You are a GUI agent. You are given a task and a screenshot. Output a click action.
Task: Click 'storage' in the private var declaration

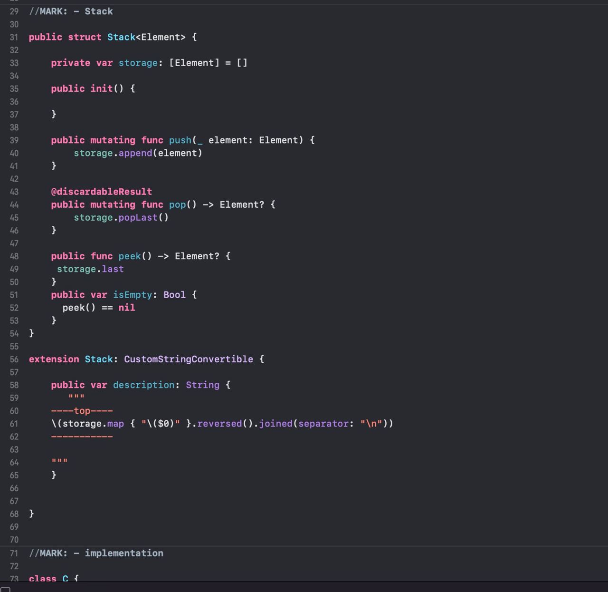coord(138,63)
